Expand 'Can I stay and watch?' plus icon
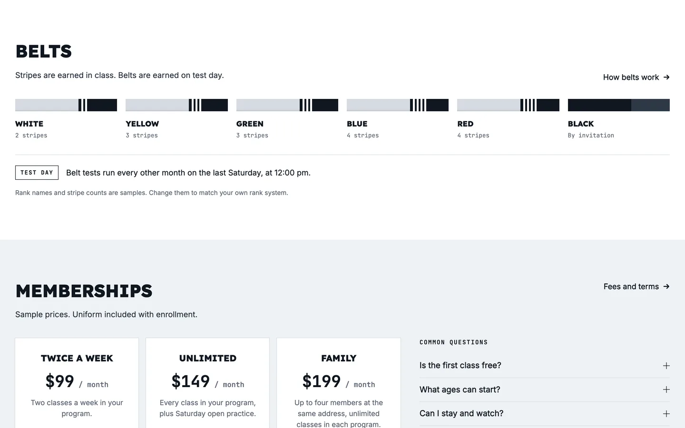This screenshot has height=428, width=685. (x=666, y=414)
